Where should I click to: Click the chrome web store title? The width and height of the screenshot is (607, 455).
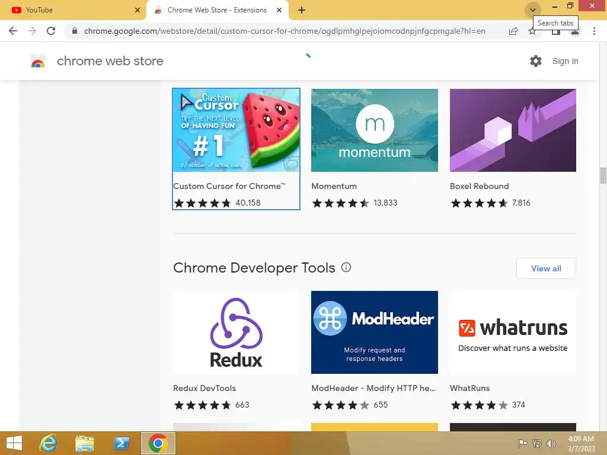coord(110,61)
